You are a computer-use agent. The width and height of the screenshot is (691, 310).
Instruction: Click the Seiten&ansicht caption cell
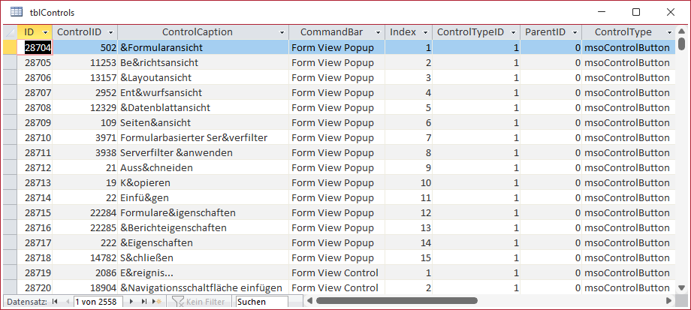click(x=203, y=123)
